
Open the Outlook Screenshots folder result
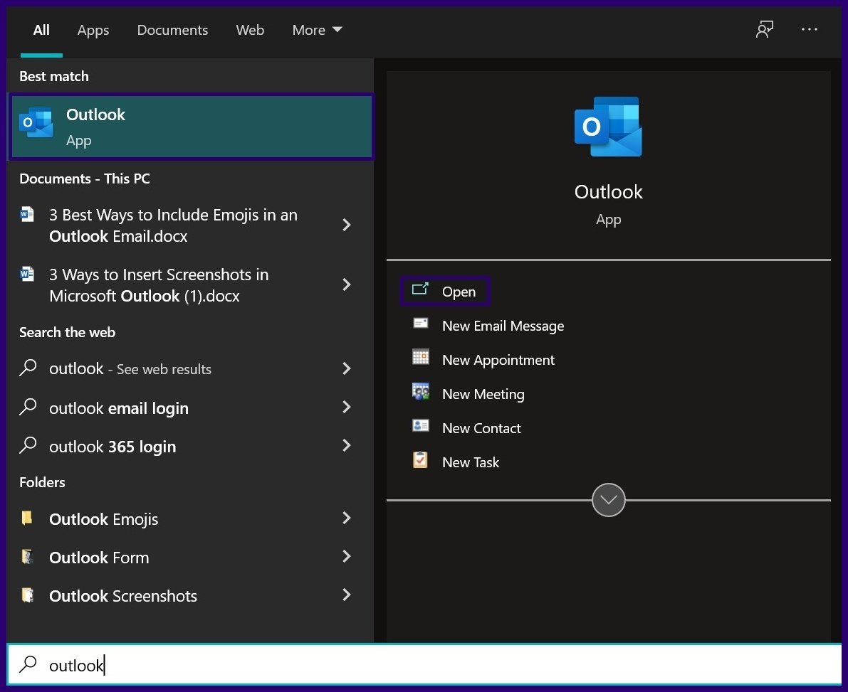pyautogui.click(x=123, y=596)
